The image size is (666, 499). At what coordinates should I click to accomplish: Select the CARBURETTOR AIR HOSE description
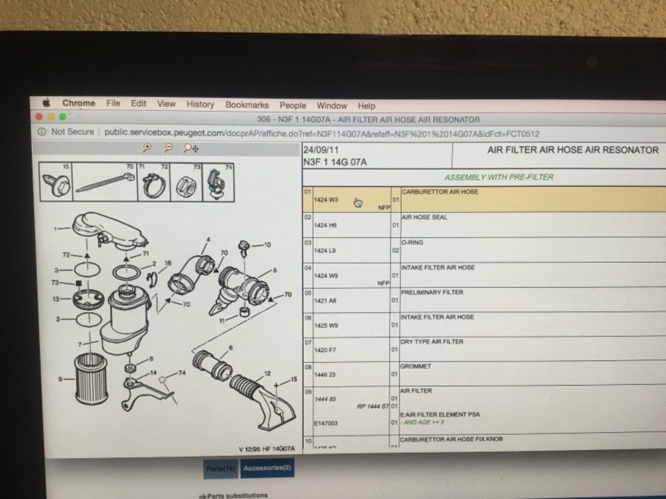(x=440, y=192)
